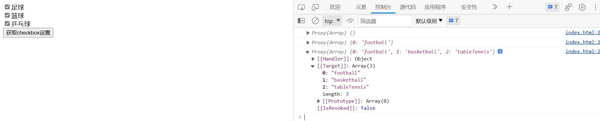
Task: Toggle device emulation icon
Action: click(316, 7)
